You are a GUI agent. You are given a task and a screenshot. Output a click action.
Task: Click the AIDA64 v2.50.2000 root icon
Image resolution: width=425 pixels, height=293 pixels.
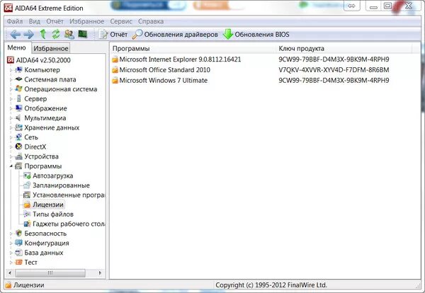(x=11, y=60)
